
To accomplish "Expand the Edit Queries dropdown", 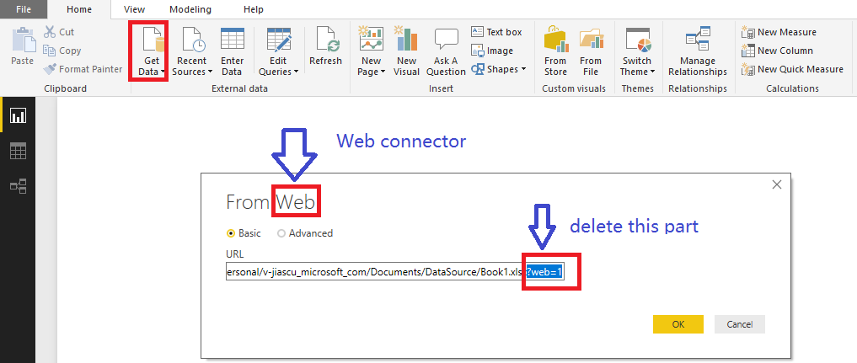I will [279, 72].
